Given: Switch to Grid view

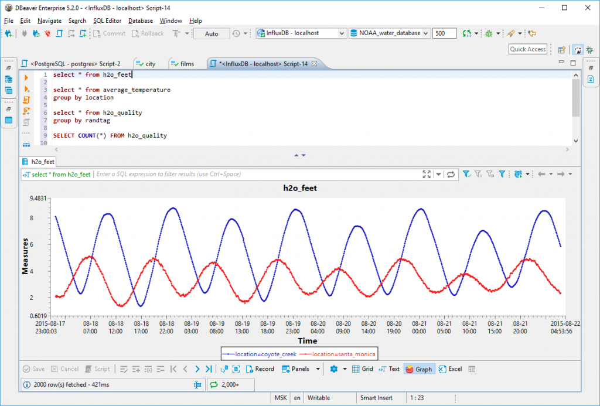Looking at the screenshot, I should click(x=362, y=369).
